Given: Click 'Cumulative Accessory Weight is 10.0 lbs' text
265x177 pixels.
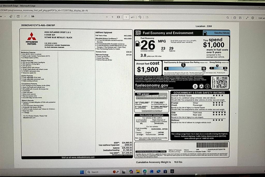Looking at the screenshot, I should [159, 162].
